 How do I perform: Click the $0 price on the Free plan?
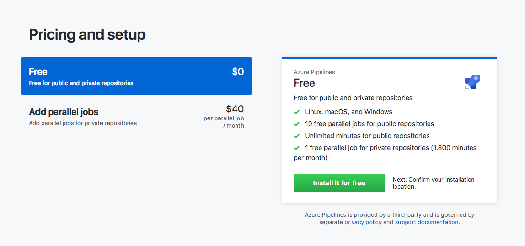(x=237, y=72)
